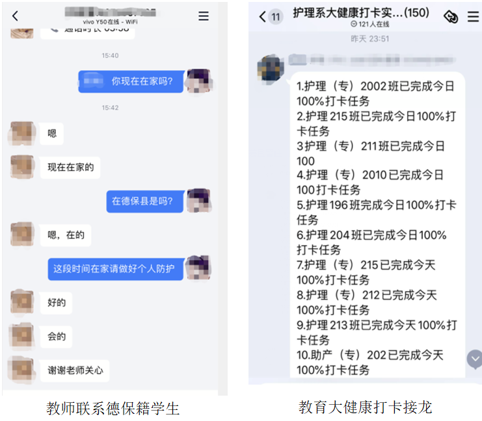Screen dimensions: 482x421
Task: Tap the phone-link icon in group header
Action: tap(451, 17)
